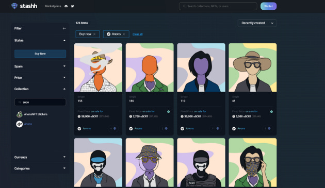
Task: Open the Discord icon link in header
Action: pos(66,6)
